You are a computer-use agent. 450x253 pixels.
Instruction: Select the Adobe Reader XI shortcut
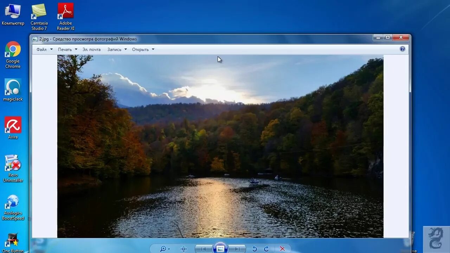[66, 17]
